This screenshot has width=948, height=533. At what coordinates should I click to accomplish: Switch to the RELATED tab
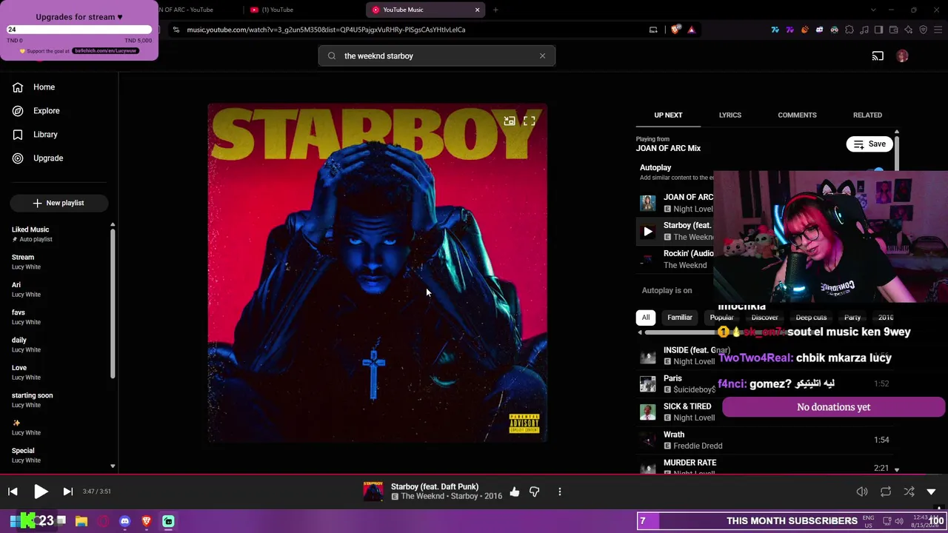pos(867,115)
